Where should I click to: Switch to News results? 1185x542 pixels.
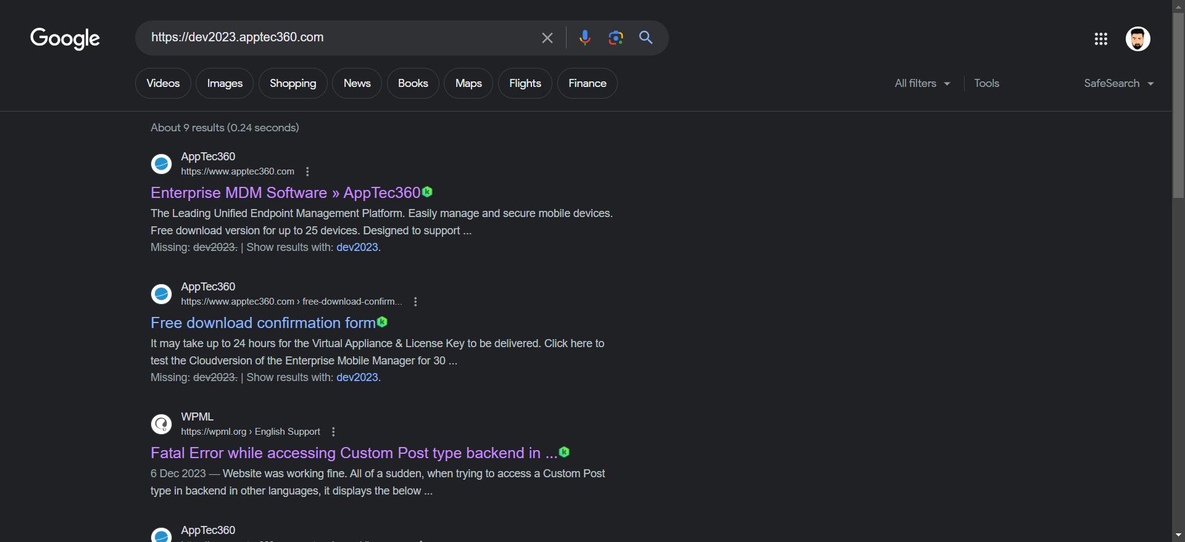pyautogui.click(x=357, y=83)
